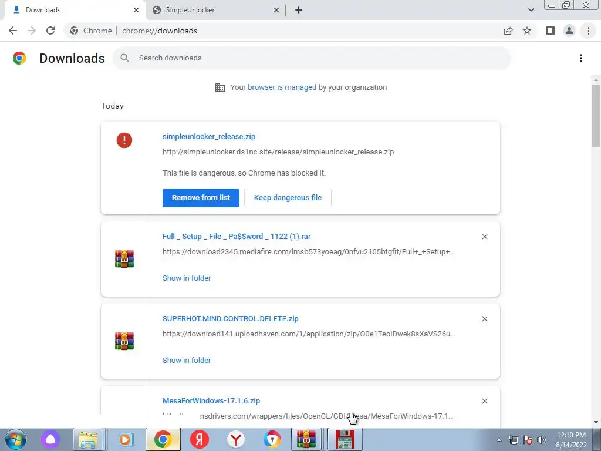This screenshot has height=451, width=601.
Task: Click Keep dangerous file button
Action: tap(288, 198)
